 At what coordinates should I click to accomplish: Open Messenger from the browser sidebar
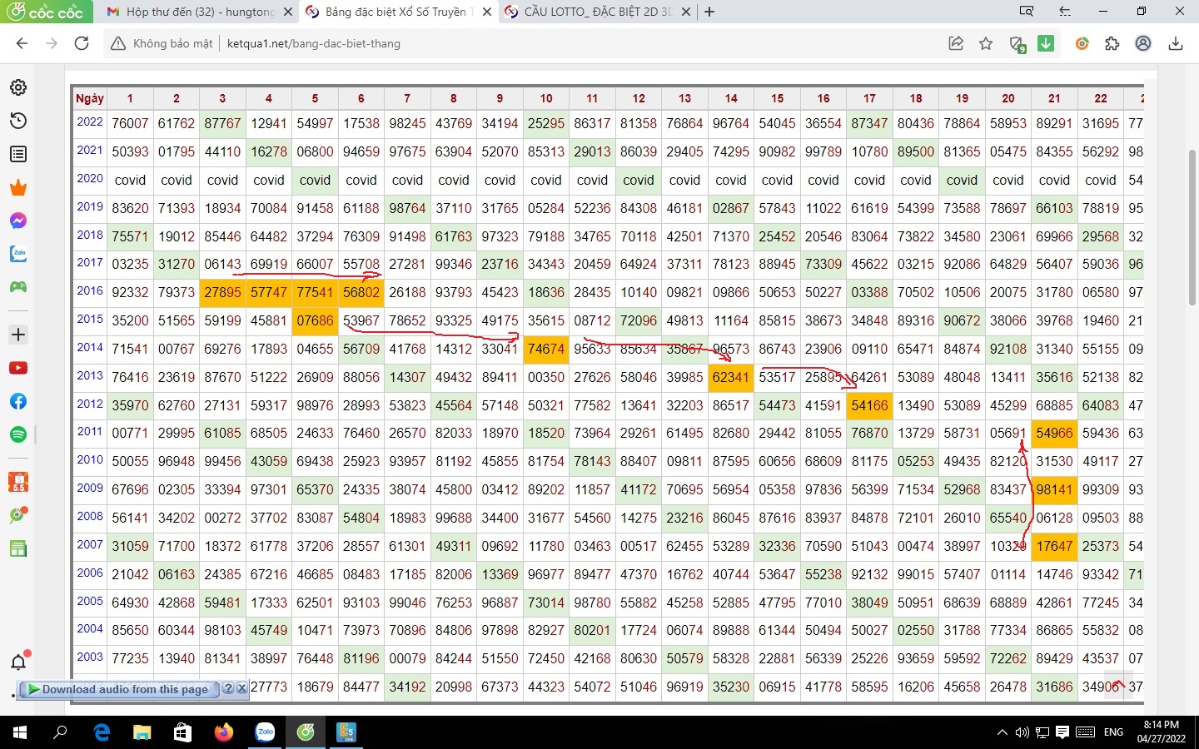[18, 221]
